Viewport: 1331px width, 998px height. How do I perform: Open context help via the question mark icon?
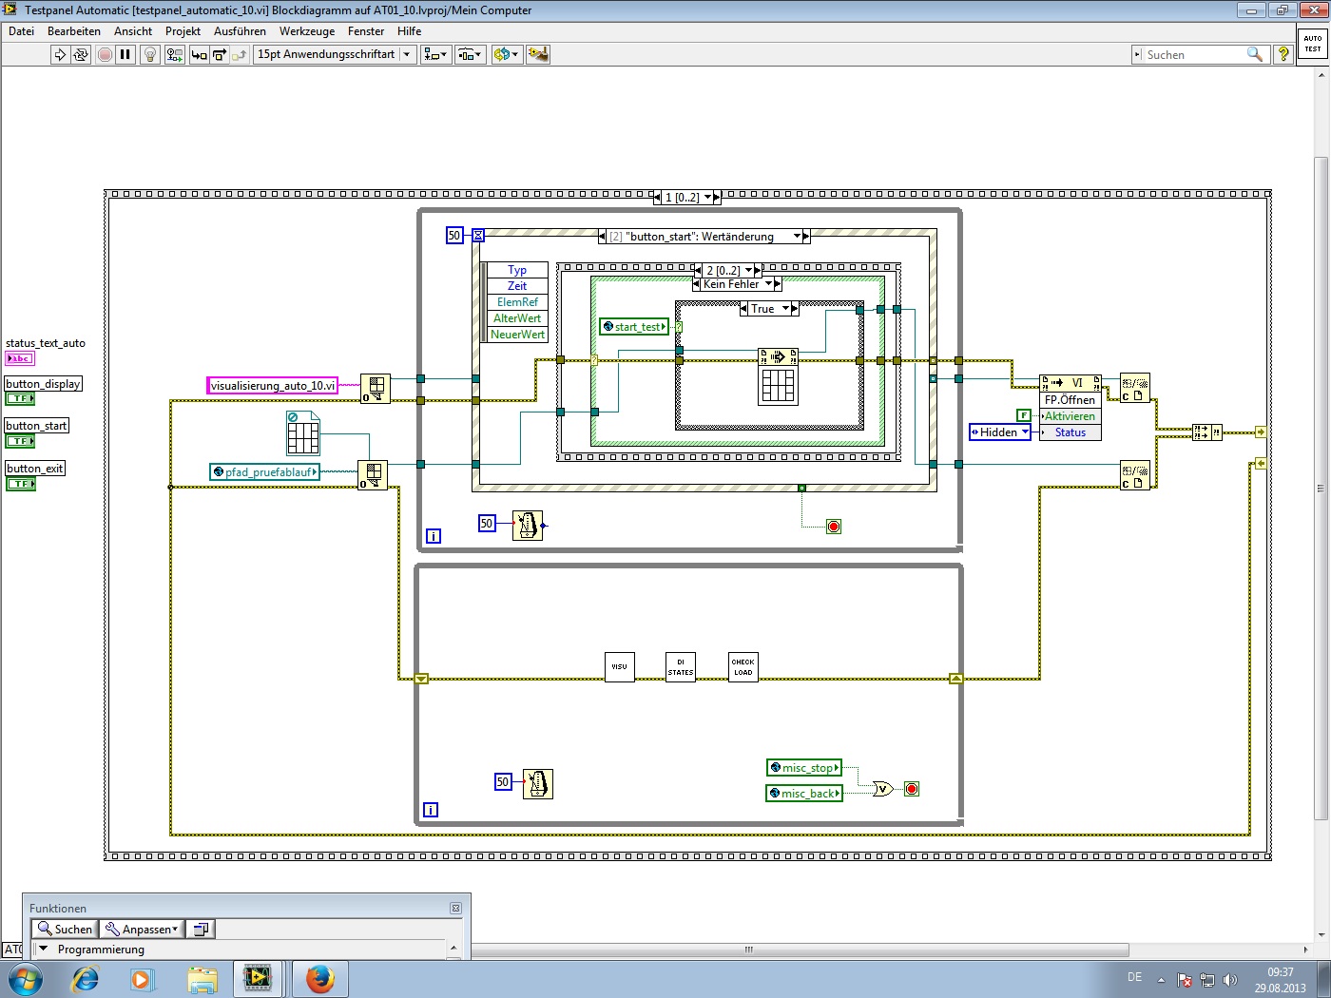pyautogui.click(x=1283, y=55)
